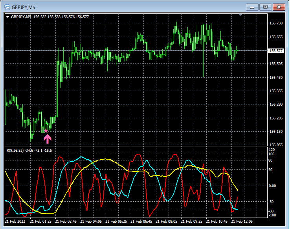Click the 156.505 price scale label
290x229 pixels.
(276, 63)
